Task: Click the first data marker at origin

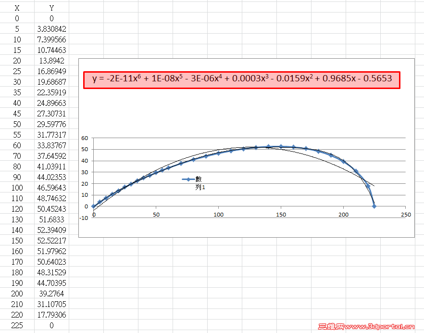Action: pos(94,206)
